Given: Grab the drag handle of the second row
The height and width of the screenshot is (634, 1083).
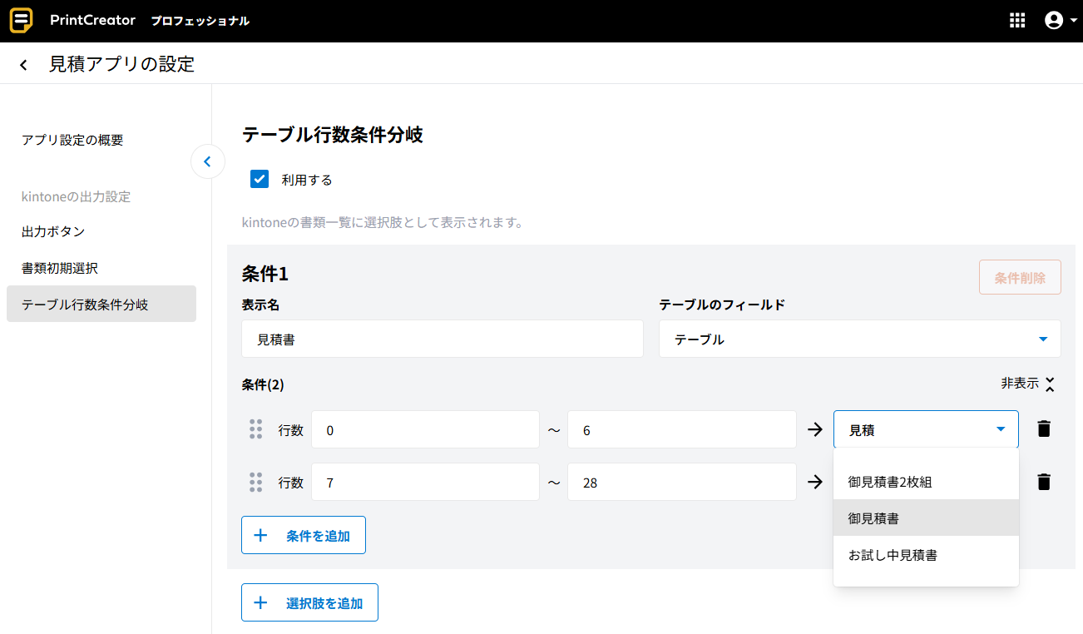Looking at the screenshot, I should coord(256,482).
